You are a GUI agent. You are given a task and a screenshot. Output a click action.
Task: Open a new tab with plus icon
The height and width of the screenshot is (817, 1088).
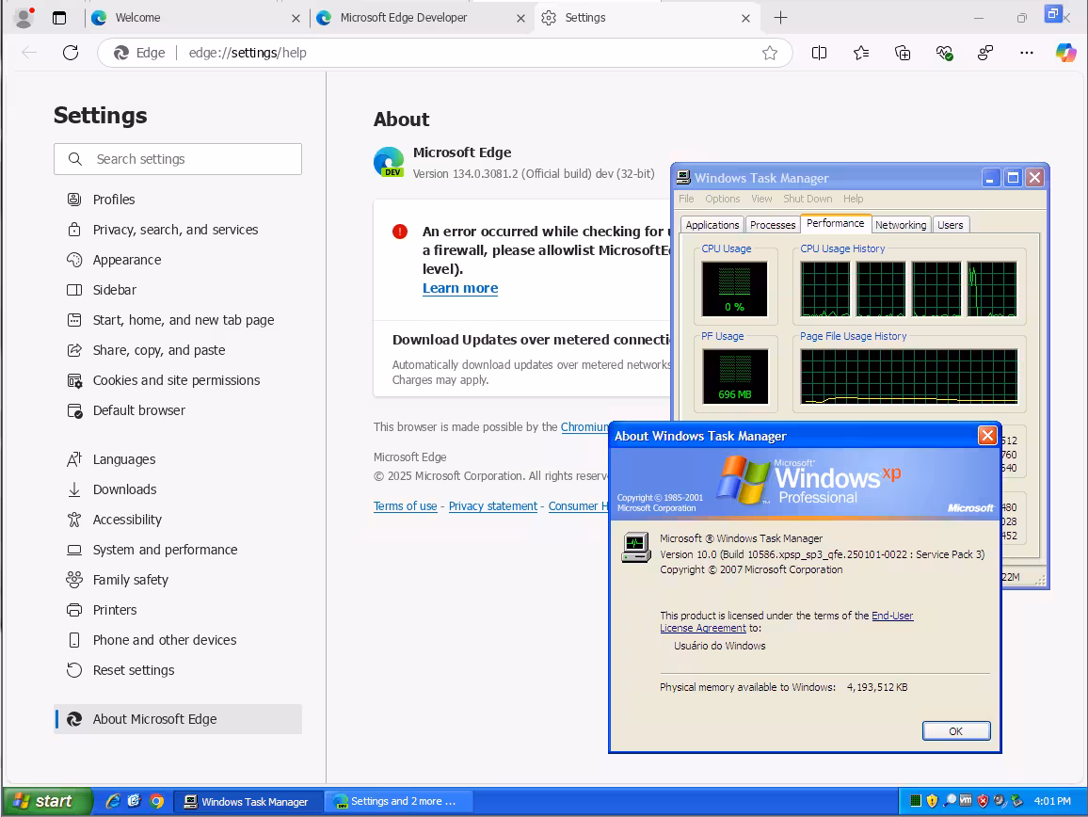click(x=780, y=18)
